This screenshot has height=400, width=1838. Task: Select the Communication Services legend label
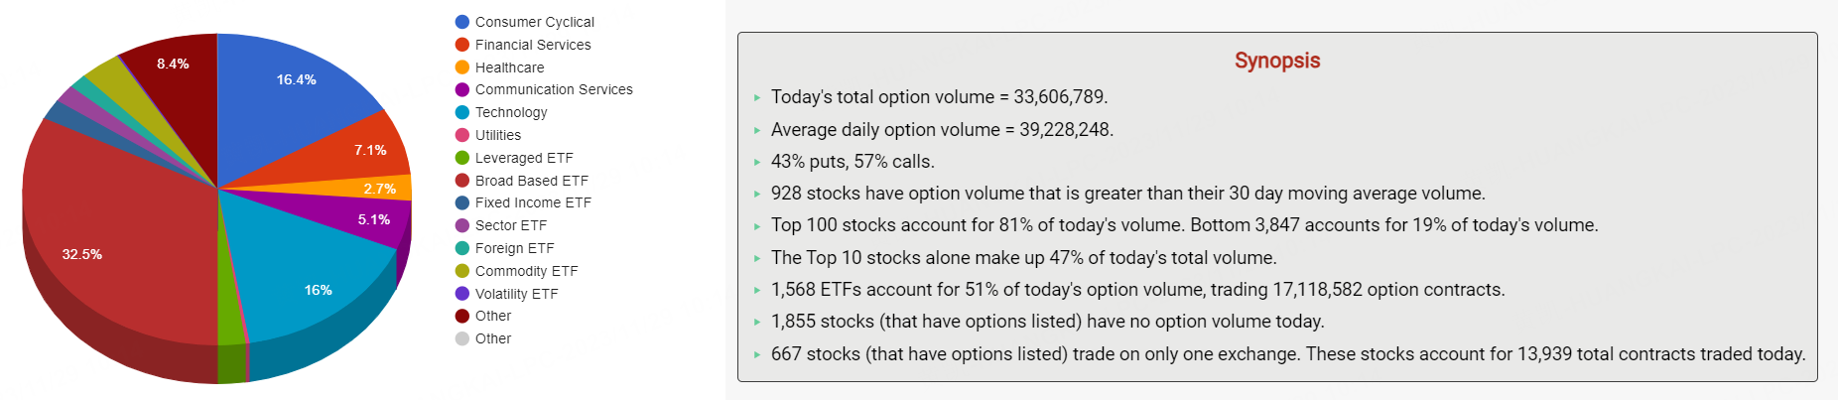tap(554, 89)
